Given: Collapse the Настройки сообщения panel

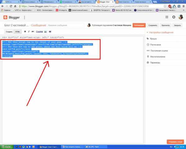Looking at the screenshot, I should coord(160,32).
